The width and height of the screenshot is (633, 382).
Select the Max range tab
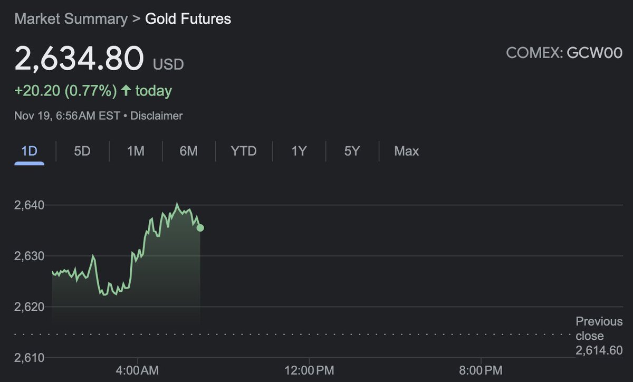click(x=406, y=151)
